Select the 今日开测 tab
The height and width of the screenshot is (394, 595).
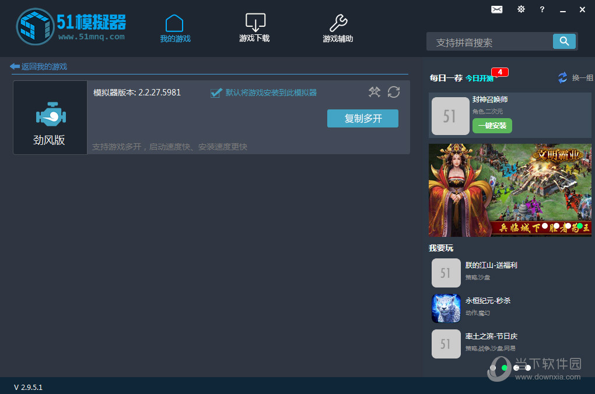[479, 78]
